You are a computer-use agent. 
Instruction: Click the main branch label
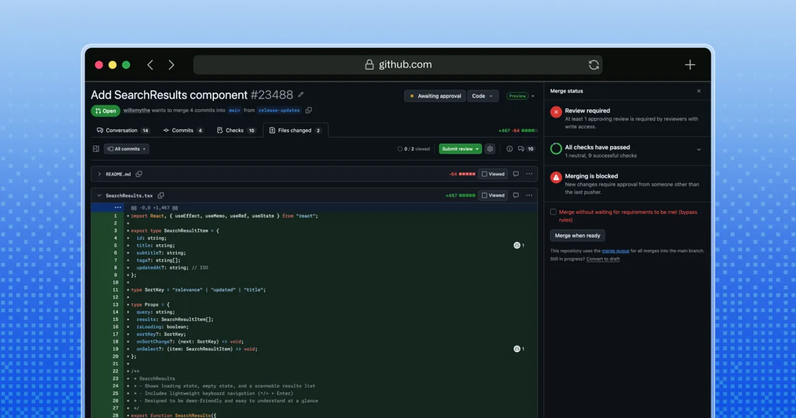(234, 110)
